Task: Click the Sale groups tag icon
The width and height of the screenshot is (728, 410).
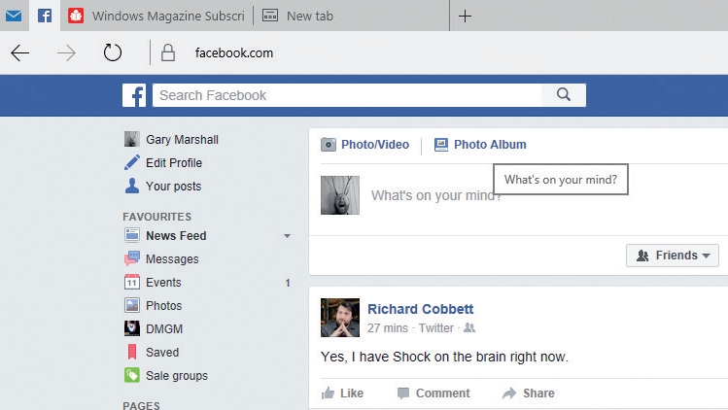Action: point(132,375)
